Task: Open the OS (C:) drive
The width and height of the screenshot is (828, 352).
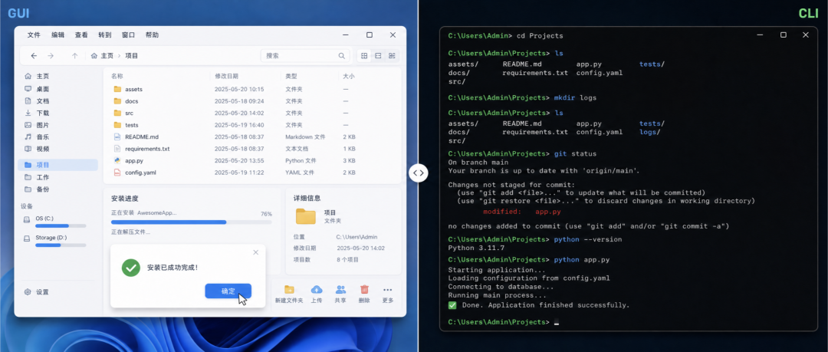Action: point(55,221)
